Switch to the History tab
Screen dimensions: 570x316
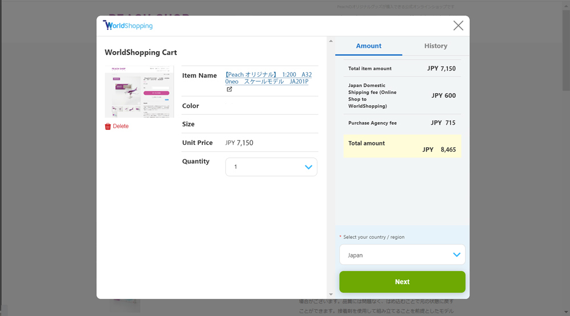(435, 46)
